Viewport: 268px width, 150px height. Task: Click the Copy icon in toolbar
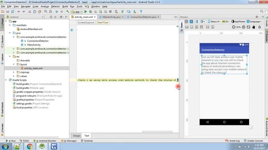click(x=34, y=12)
